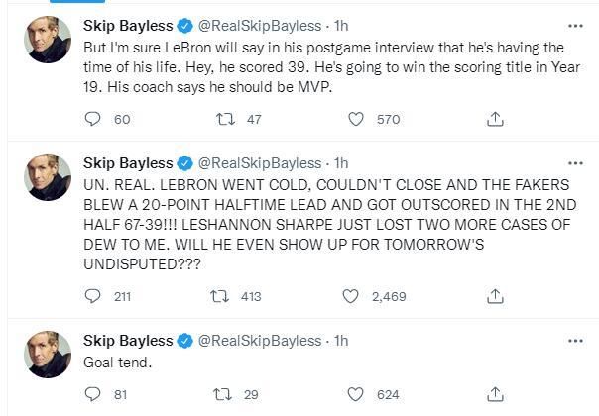Retweet the tweet about LeBron scoring 39
The image size is (599, 416).
[x=225, y=119]
